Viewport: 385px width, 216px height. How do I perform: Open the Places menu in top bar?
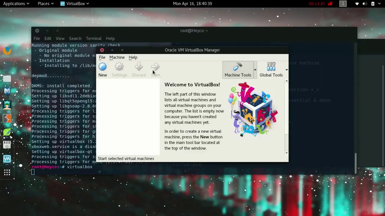click(45, 4)
